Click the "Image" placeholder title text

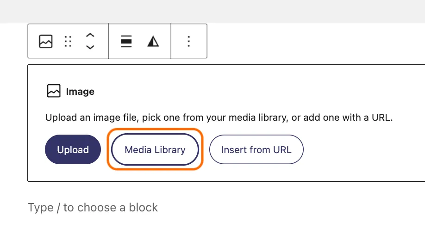tap(80, 92)
